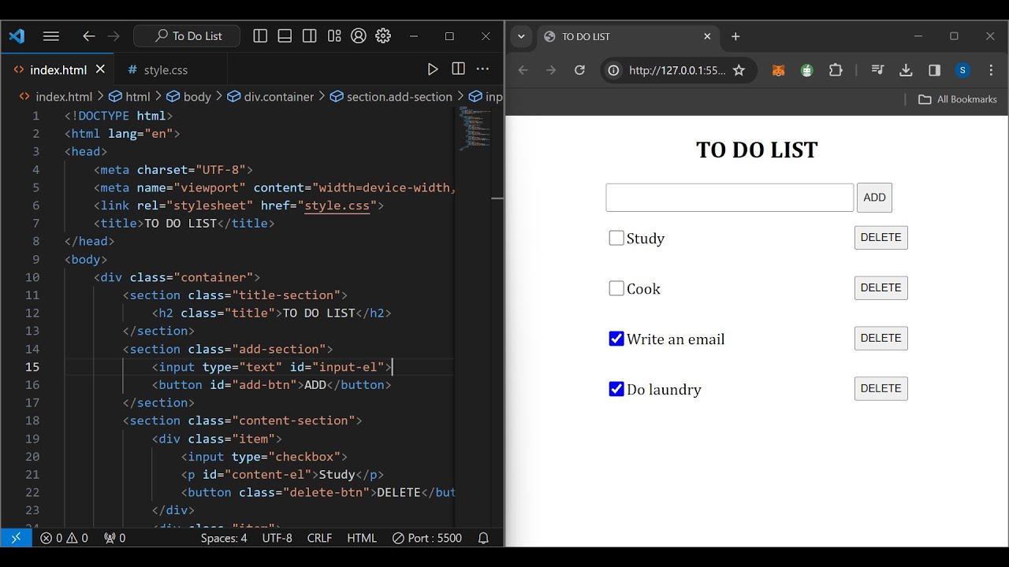Open the Accounts icon in VS Code
The width and height of the screenshot is (1009, 567).
point(359,36)
